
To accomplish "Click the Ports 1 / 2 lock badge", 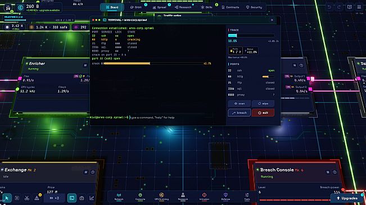I will [x=235, y=50].
